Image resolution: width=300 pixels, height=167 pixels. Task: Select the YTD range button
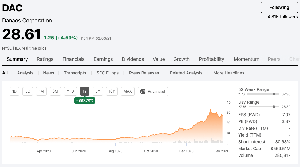coord(70,91)
